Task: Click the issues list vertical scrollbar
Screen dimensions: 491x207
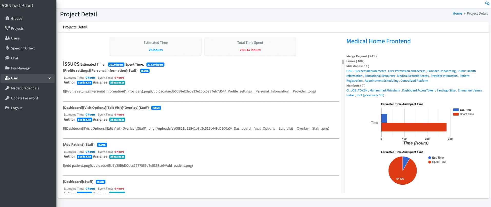Action: (343, 62)
